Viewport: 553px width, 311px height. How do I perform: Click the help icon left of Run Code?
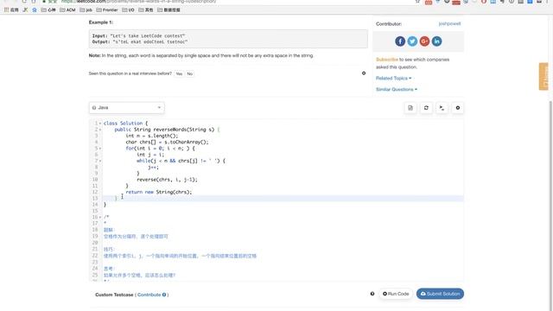[x=372, y=294]
